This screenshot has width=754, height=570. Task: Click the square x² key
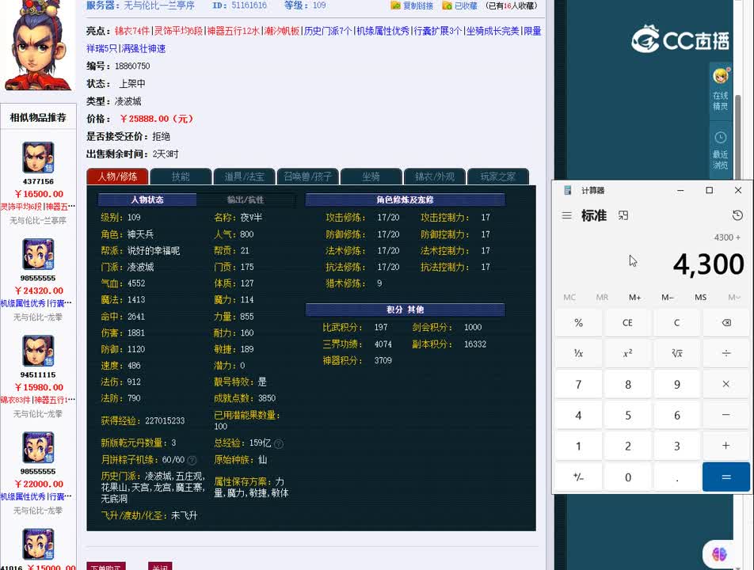click(627, 353)
